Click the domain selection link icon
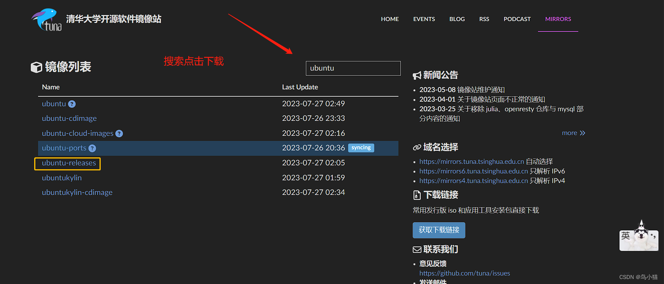This screenshot has height=284, width=664. (417, 147)
